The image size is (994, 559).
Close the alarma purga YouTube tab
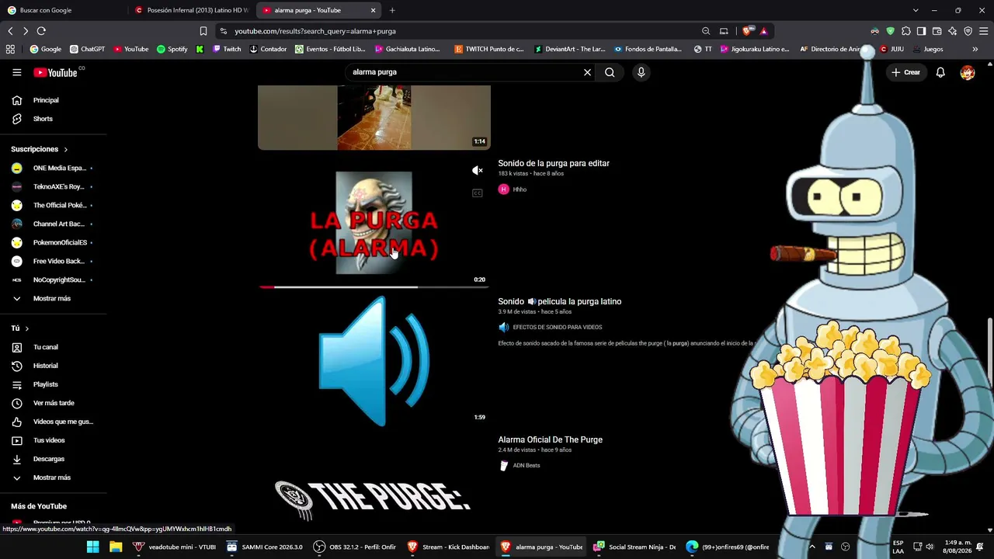coord(374,10)
